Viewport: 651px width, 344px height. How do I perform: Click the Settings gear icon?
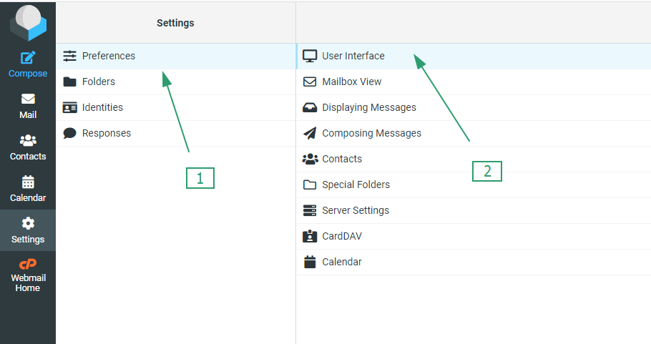[x=28, y=223]
